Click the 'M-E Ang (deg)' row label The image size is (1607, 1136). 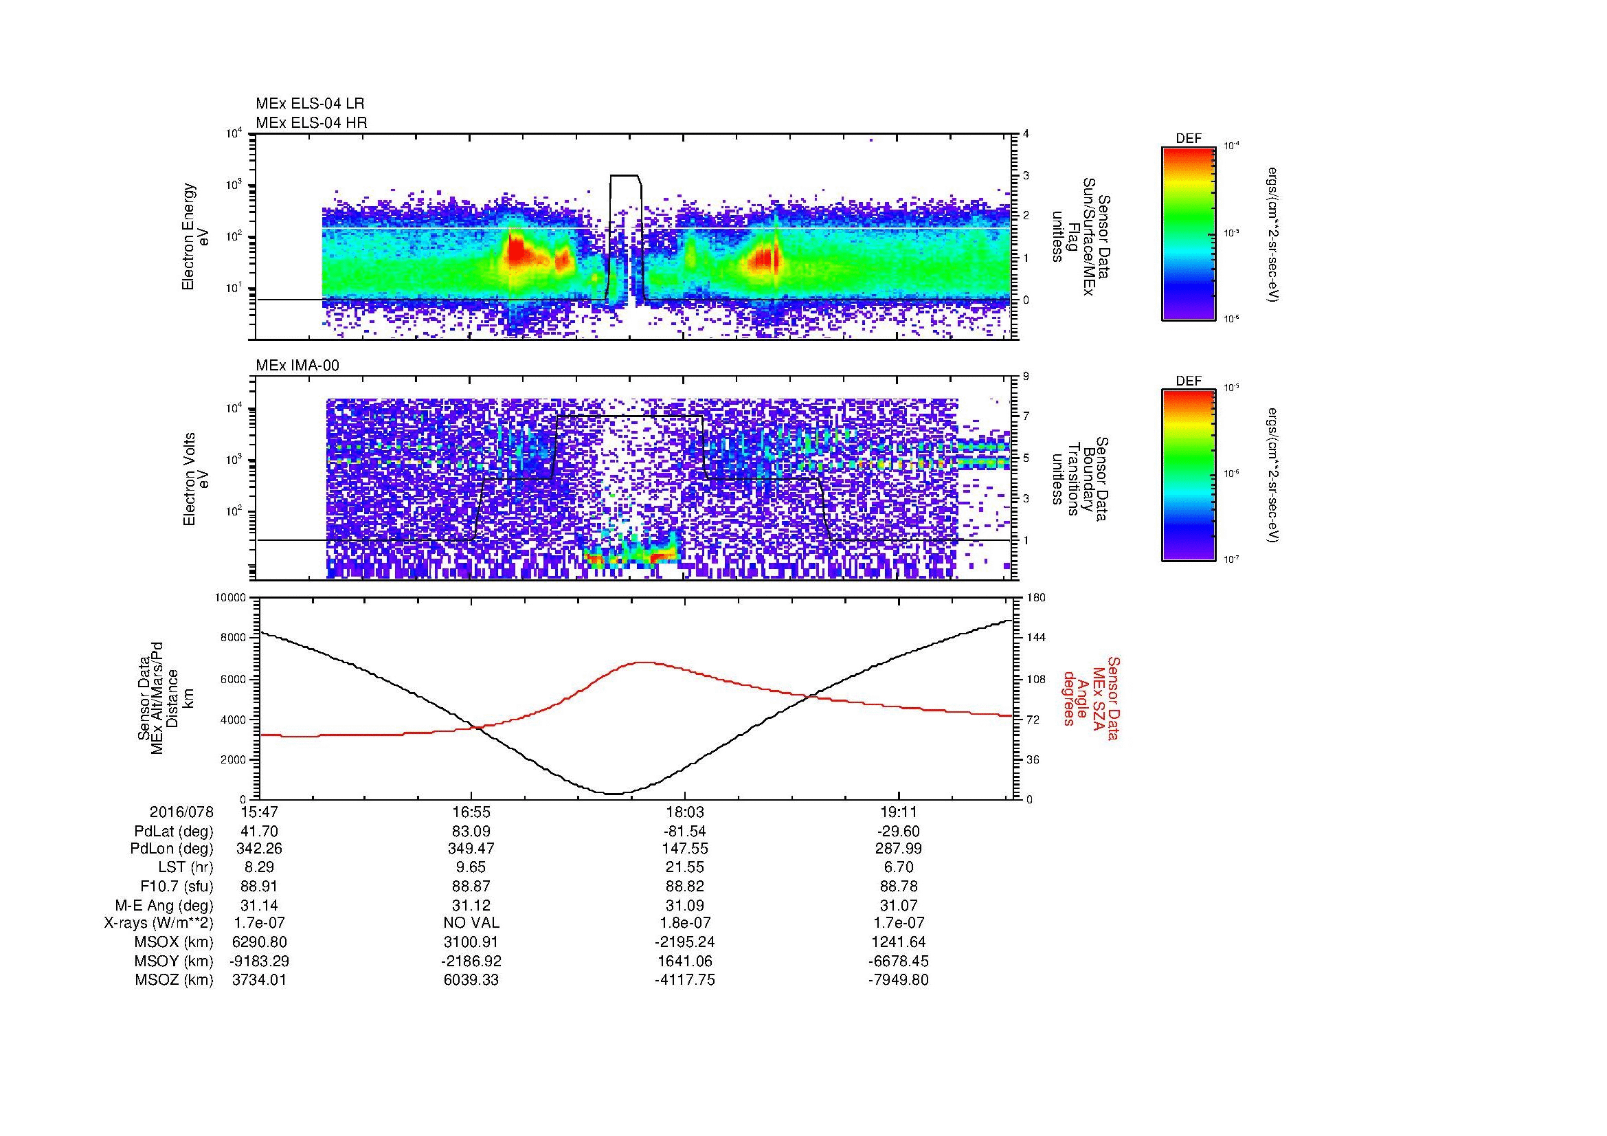pyautogui.click(x=164, y=905)
